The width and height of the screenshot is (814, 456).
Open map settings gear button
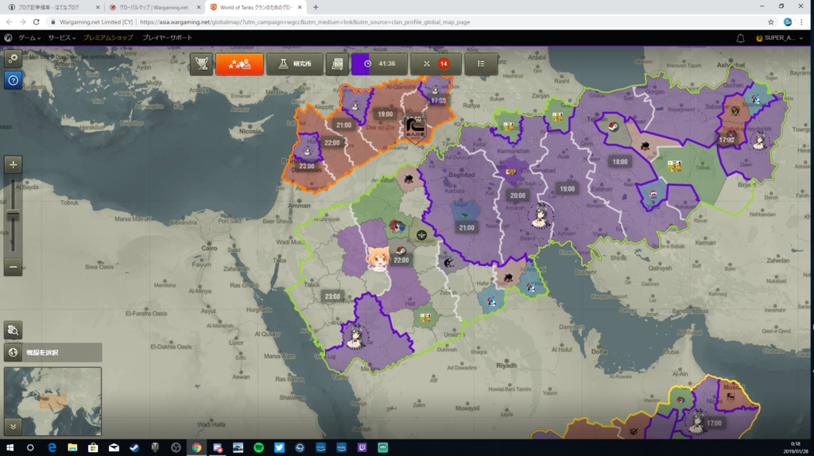click(13, 59)
